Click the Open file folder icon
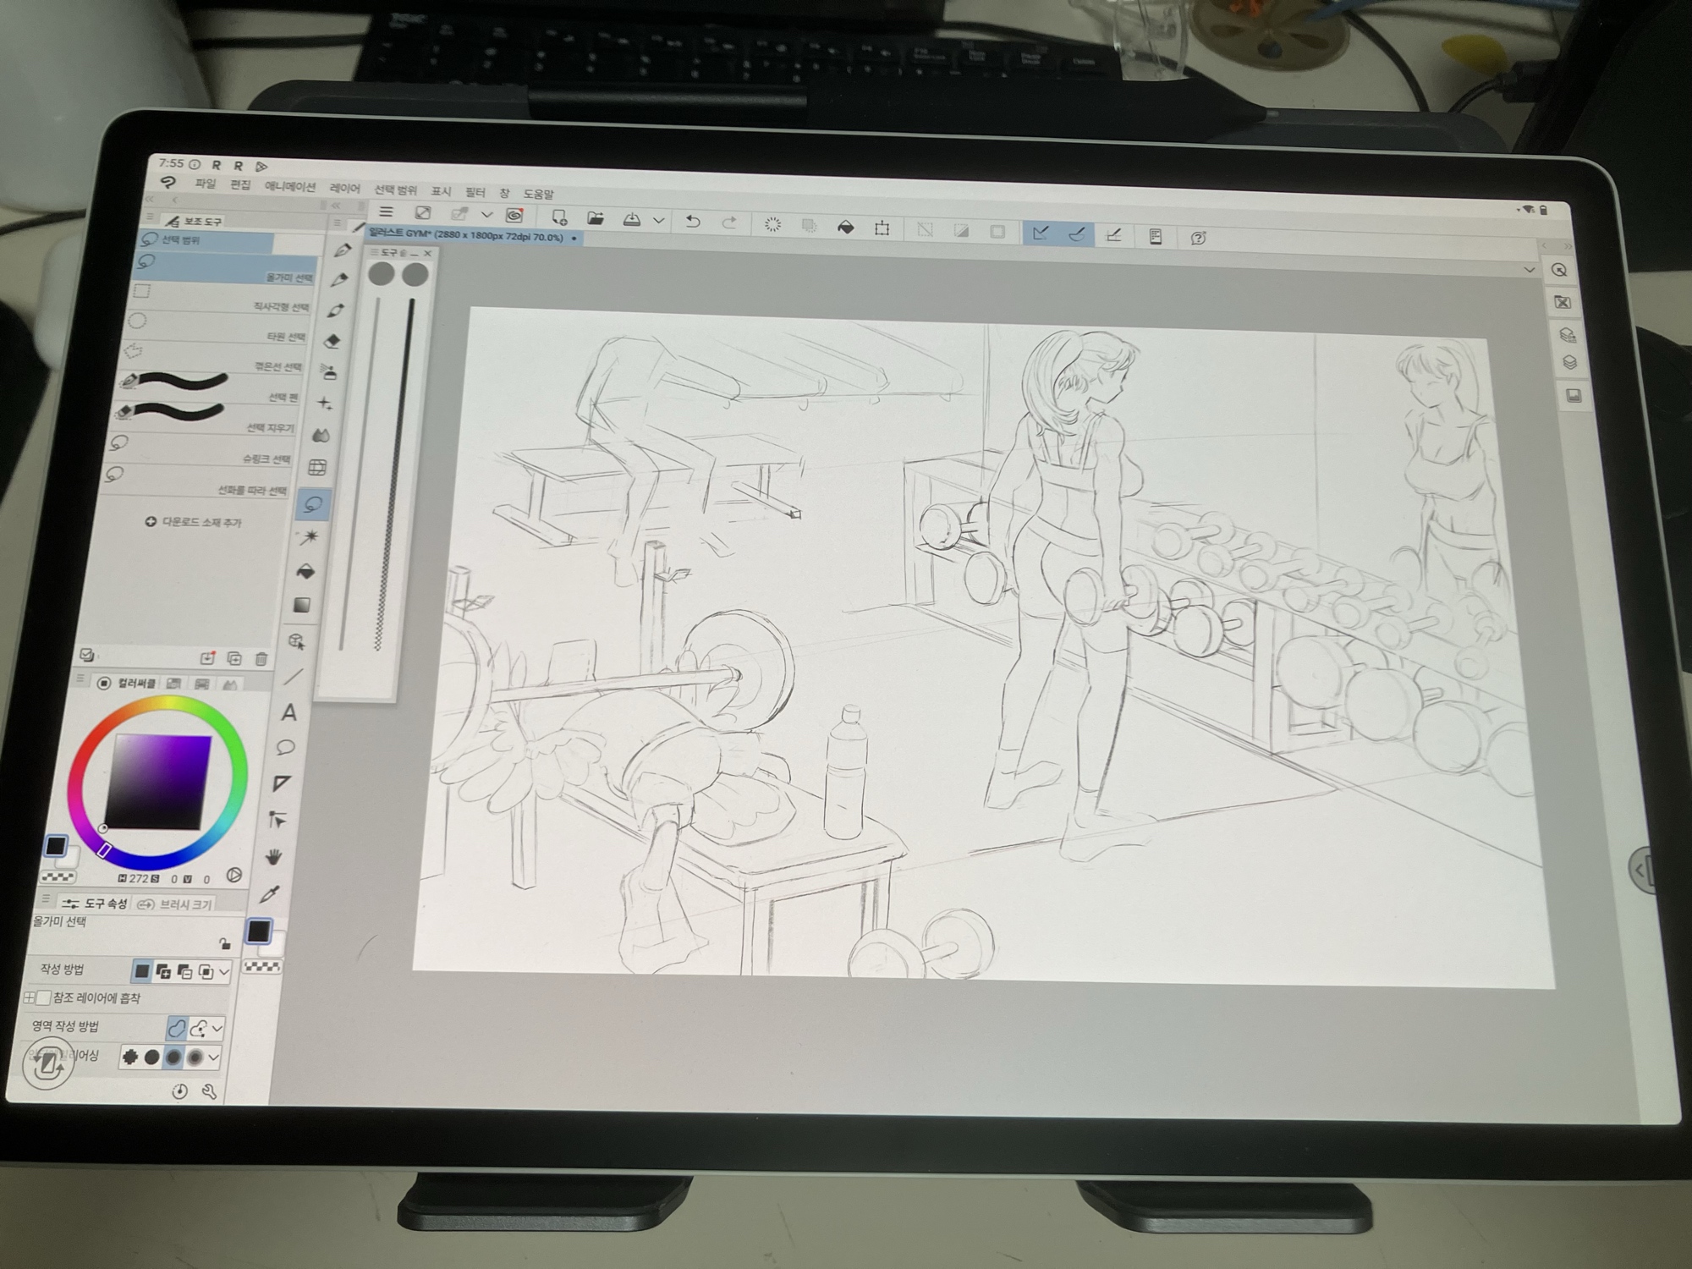1692x1269 pixels. [595, 219]
